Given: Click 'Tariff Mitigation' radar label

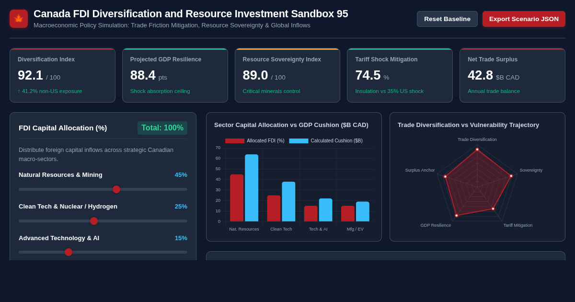Looking at the screenshot, I should [518, 225].
